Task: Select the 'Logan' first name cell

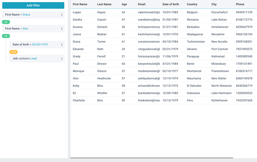Action: click(77, 12)
